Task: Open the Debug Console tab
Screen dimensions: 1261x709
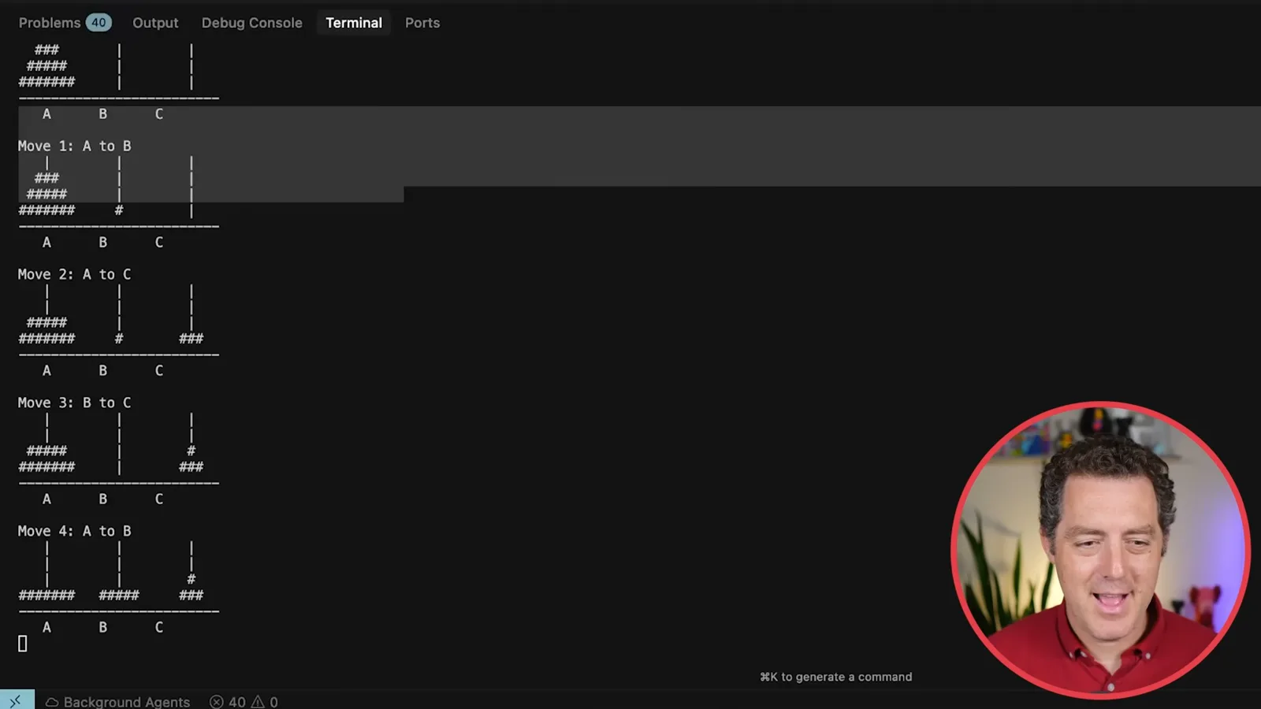Action: tap(251, 23)
